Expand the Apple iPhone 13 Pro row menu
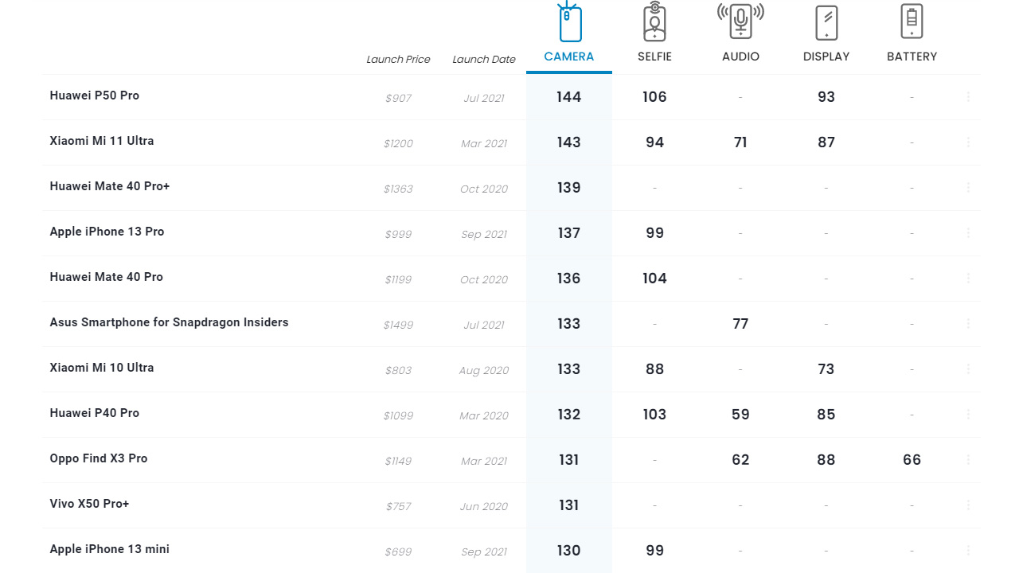 968,233
